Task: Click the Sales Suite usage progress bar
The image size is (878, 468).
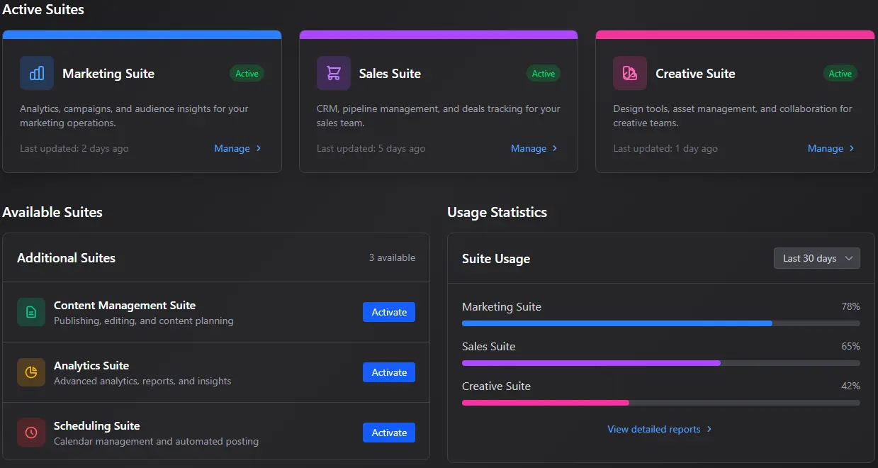Action: [x=660, y=363]
